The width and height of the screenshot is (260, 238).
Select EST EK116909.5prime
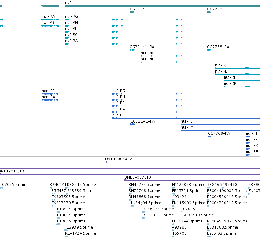coord(189,203)
